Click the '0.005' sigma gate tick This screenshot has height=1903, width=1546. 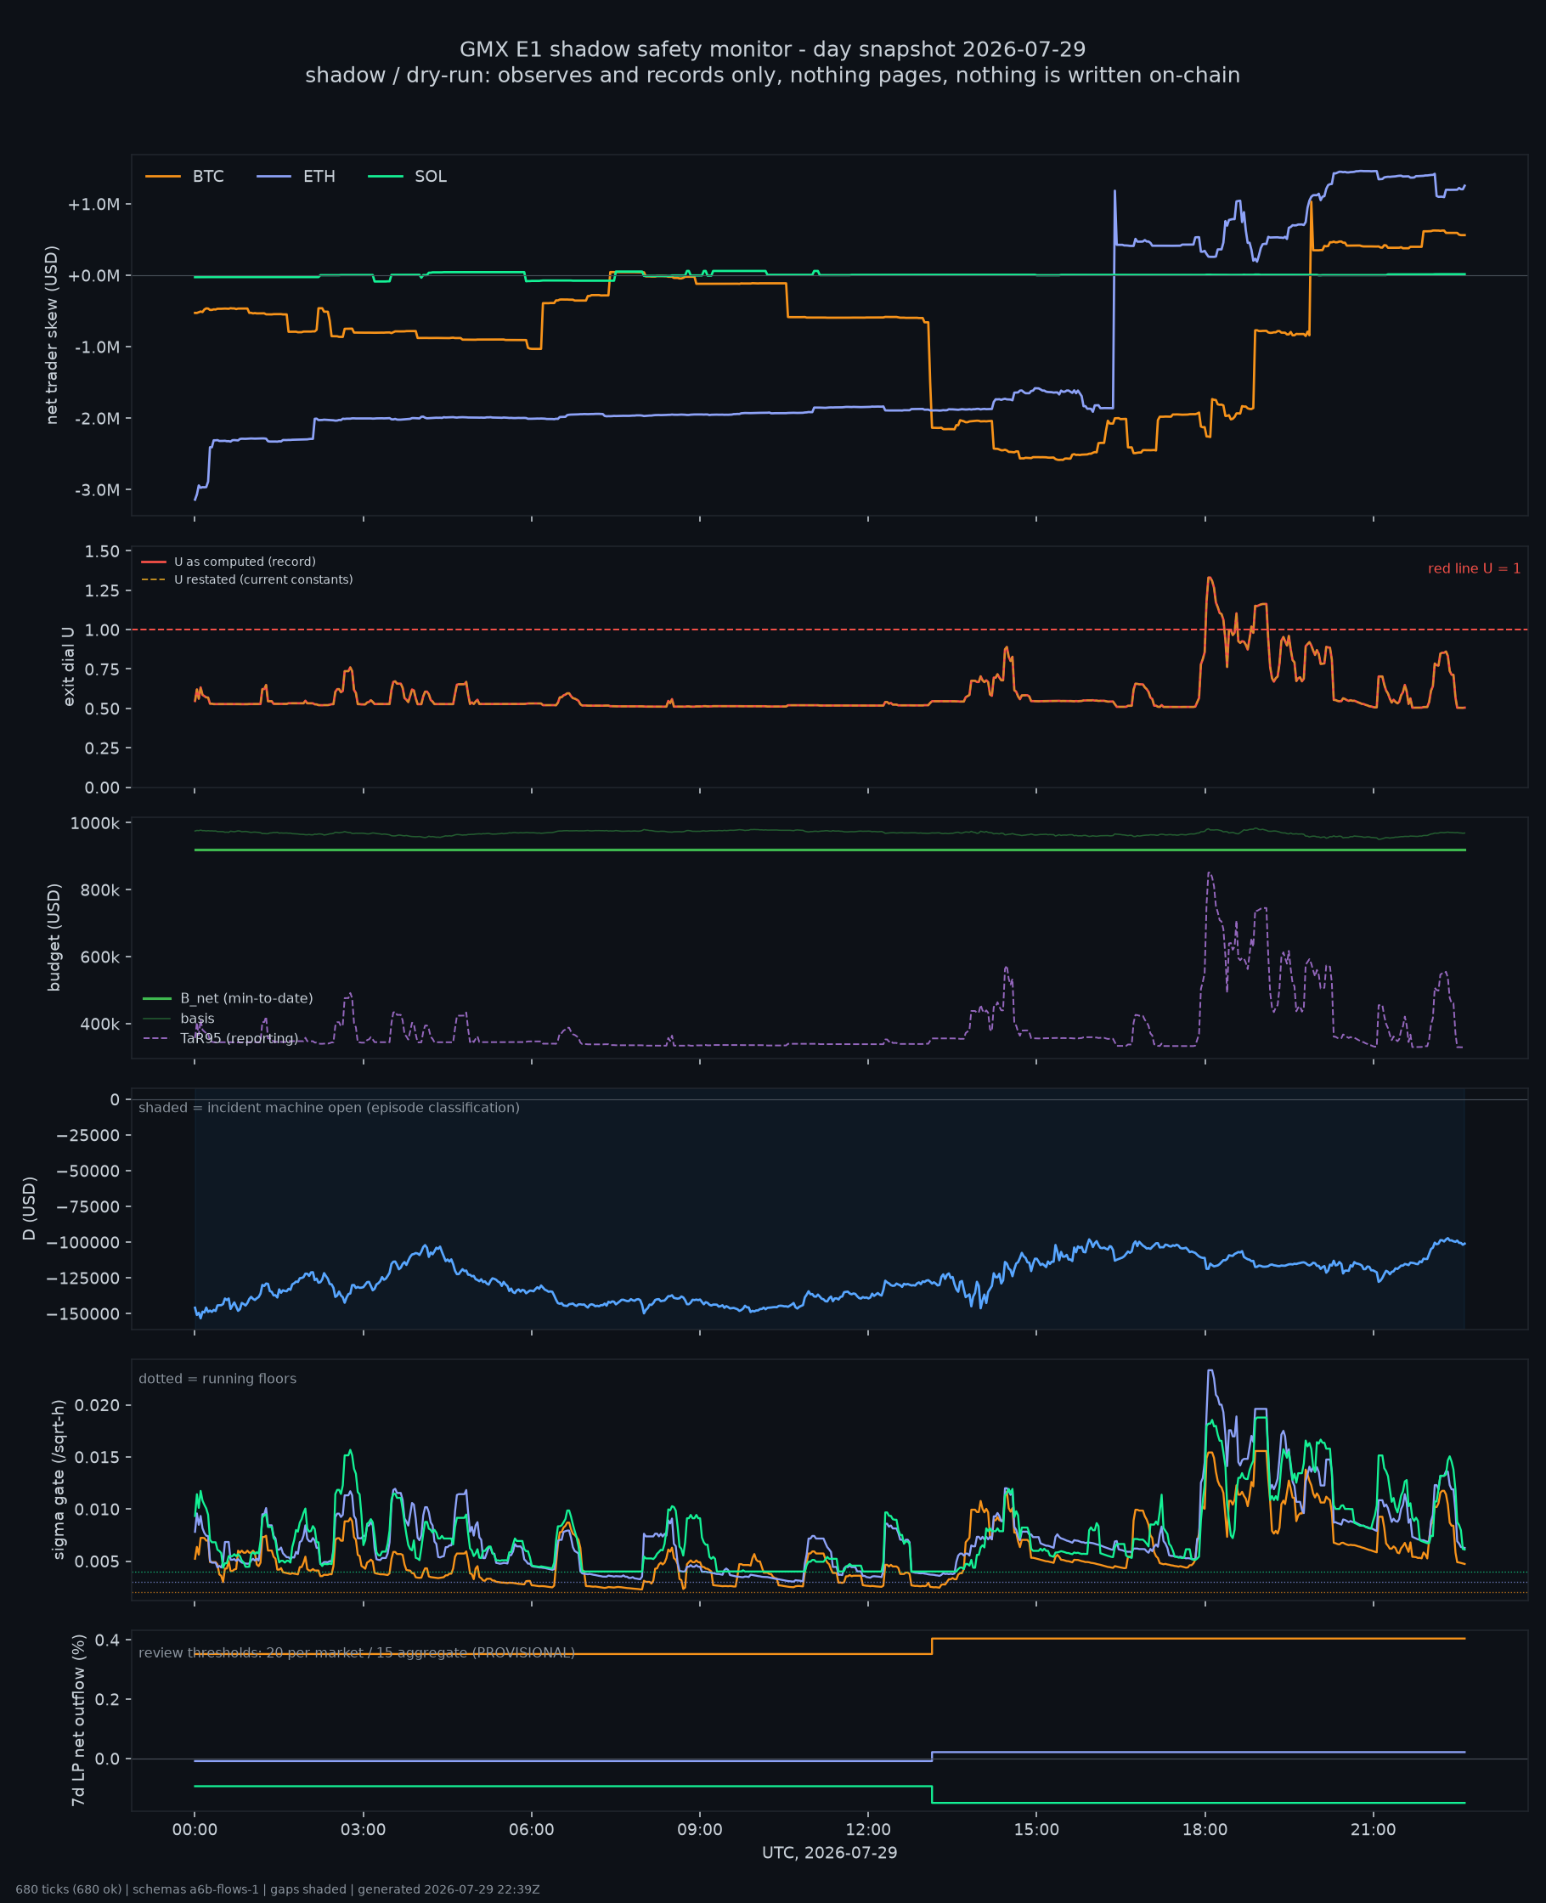pyautogui.click(x=99, y=1561)
